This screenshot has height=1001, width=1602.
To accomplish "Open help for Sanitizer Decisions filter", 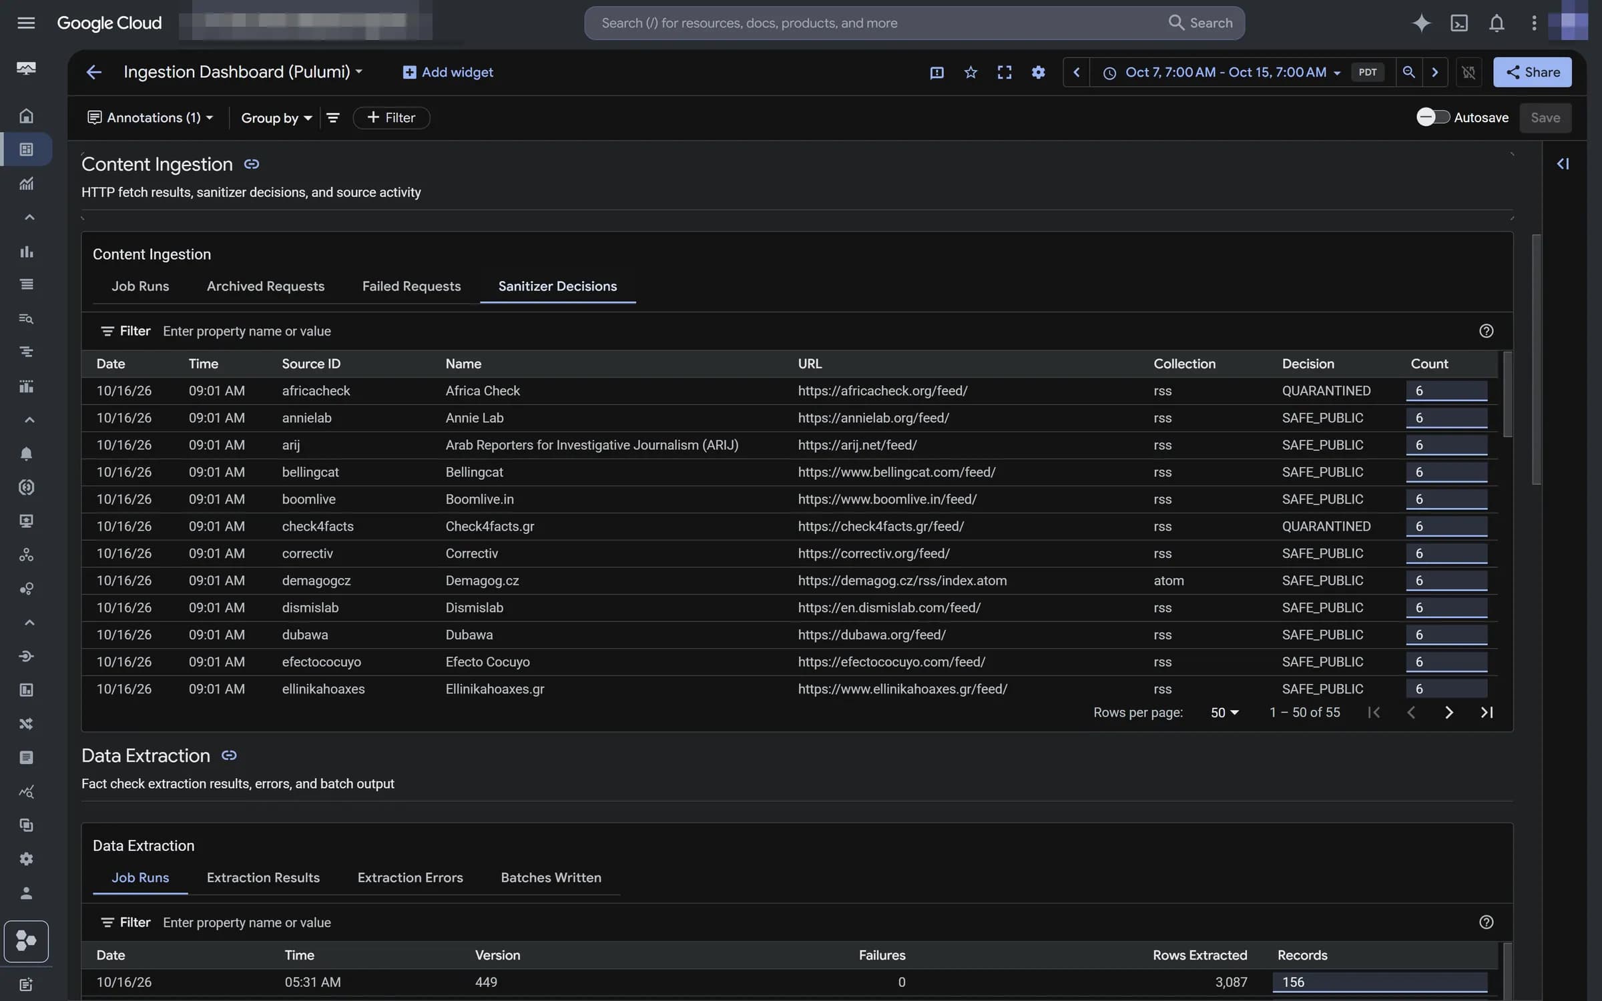I will point(1486,331).
